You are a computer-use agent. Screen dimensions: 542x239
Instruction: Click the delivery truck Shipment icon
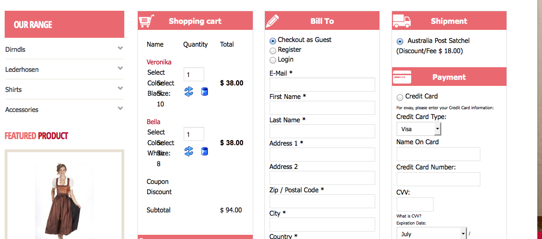401,21
